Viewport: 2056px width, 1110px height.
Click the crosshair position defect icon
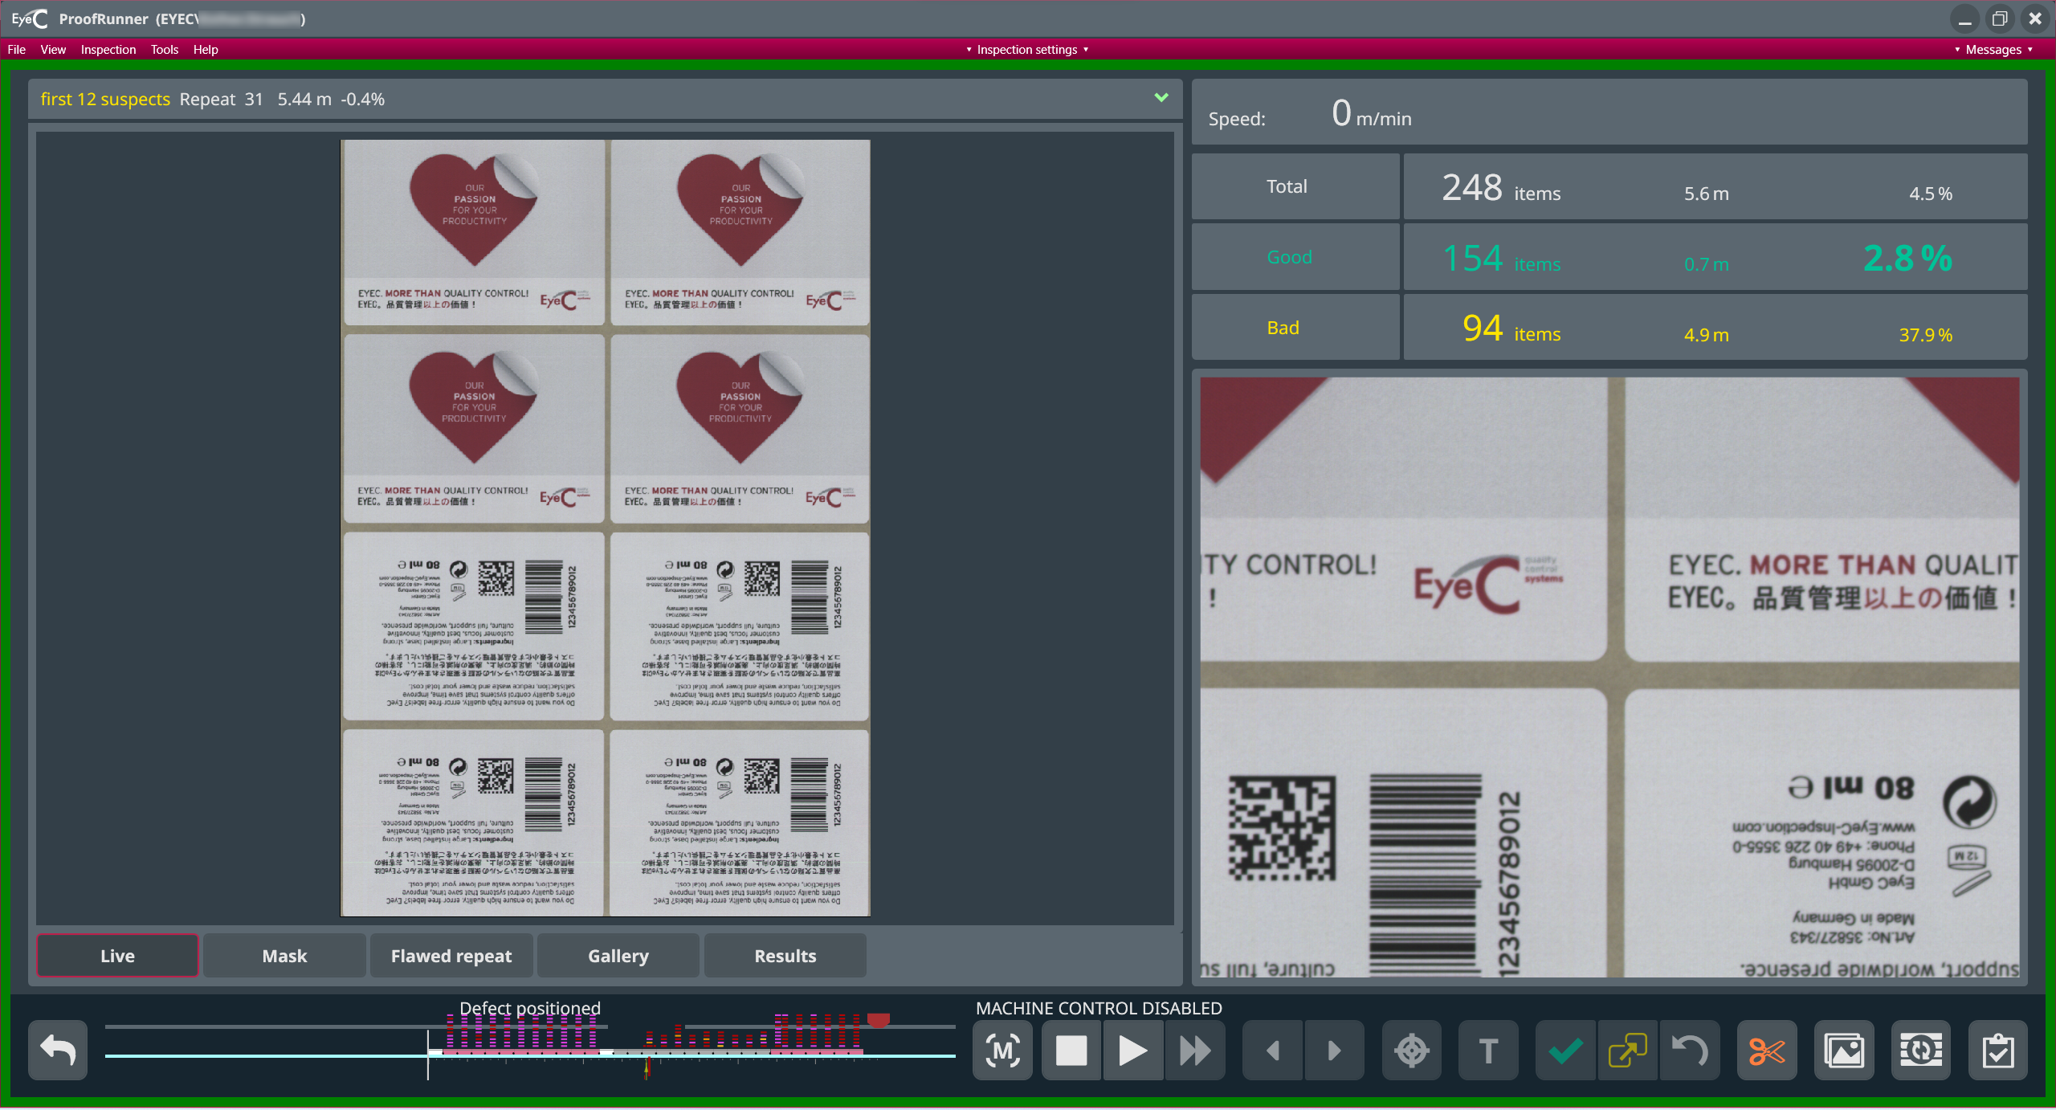1411,1050
